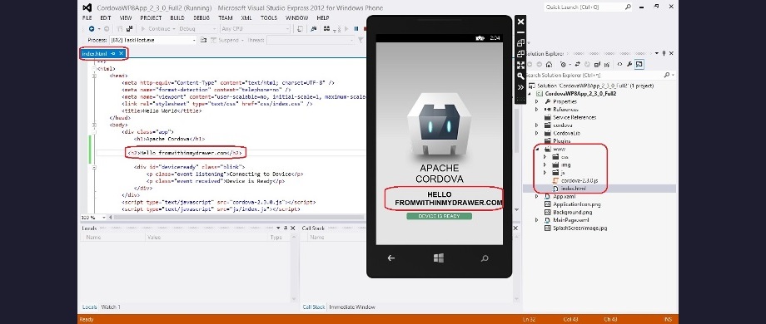Click the Home icon in Solution Explorer toolbar

coord(549,64)
